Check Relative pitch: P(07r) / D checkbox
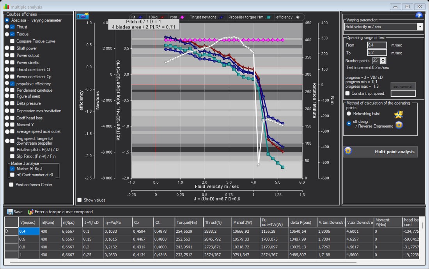The image size is (429, 269). [x=12, y=150]
